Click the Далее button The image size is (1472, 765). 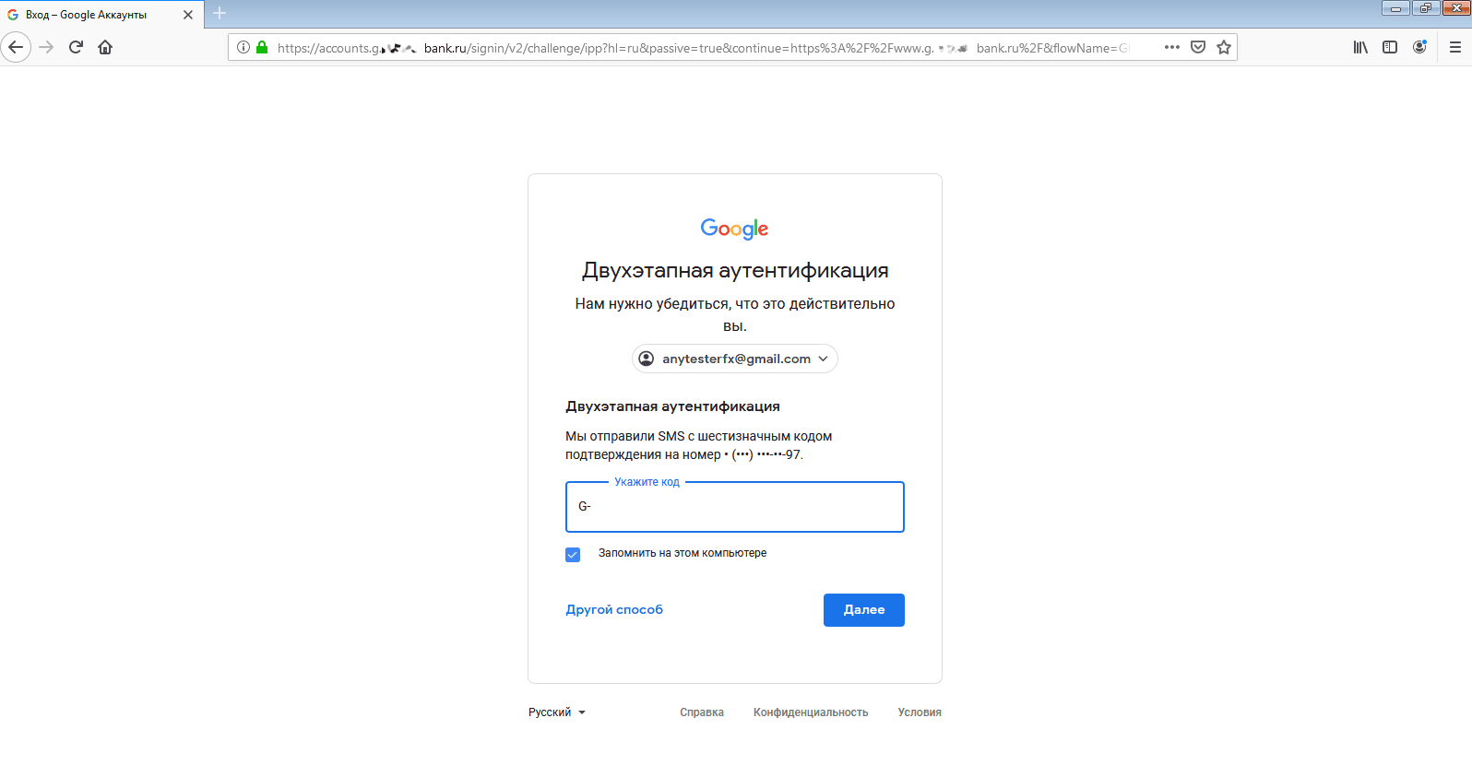[x=864, y=610]
